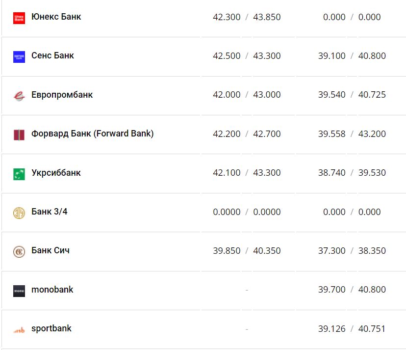Open the Европромбанк bank name link
The height and width of the screenshot is (350, 406).
click(x=62, y=95)
